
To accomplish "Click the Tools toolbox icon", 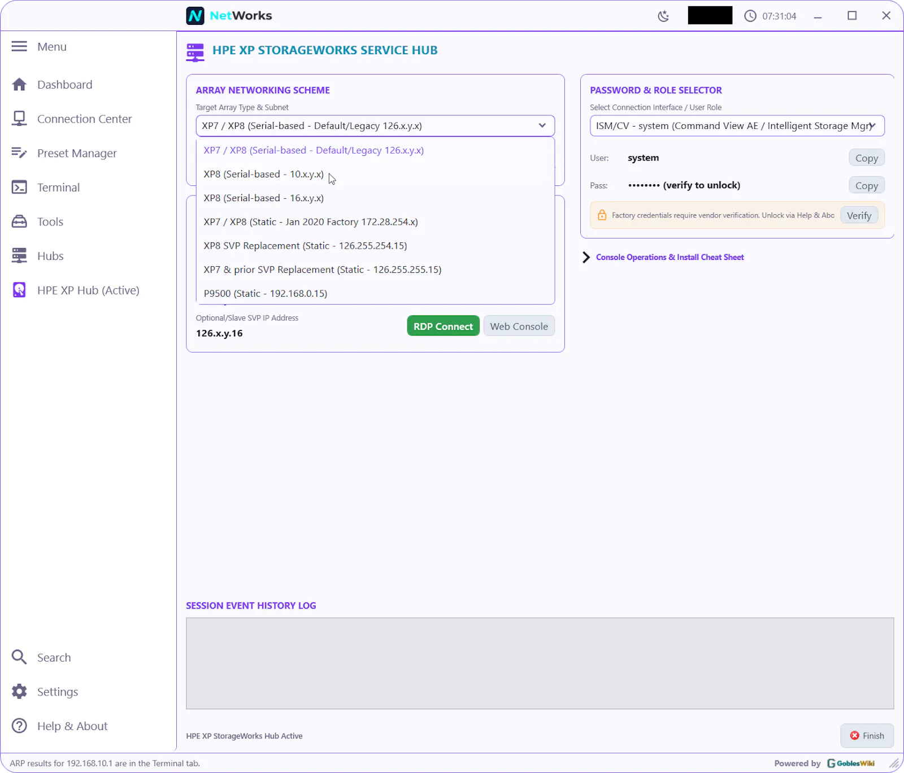I will click(19, 222).
